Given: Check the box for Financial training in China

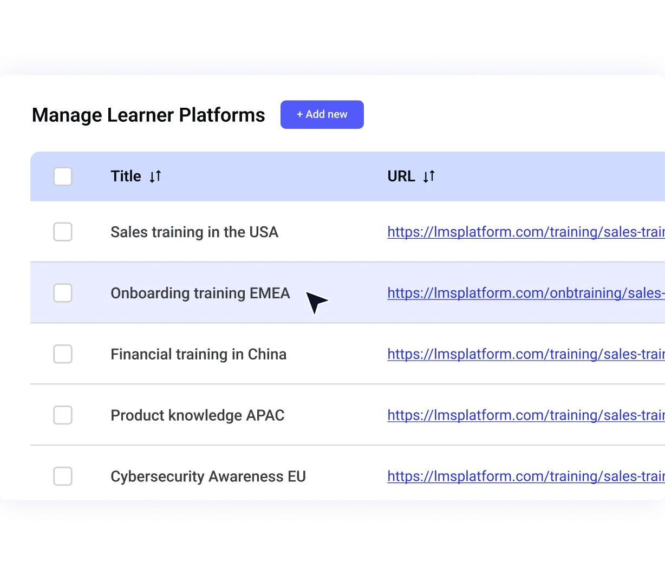Looking at the screenshot, I should click(62, 354).
